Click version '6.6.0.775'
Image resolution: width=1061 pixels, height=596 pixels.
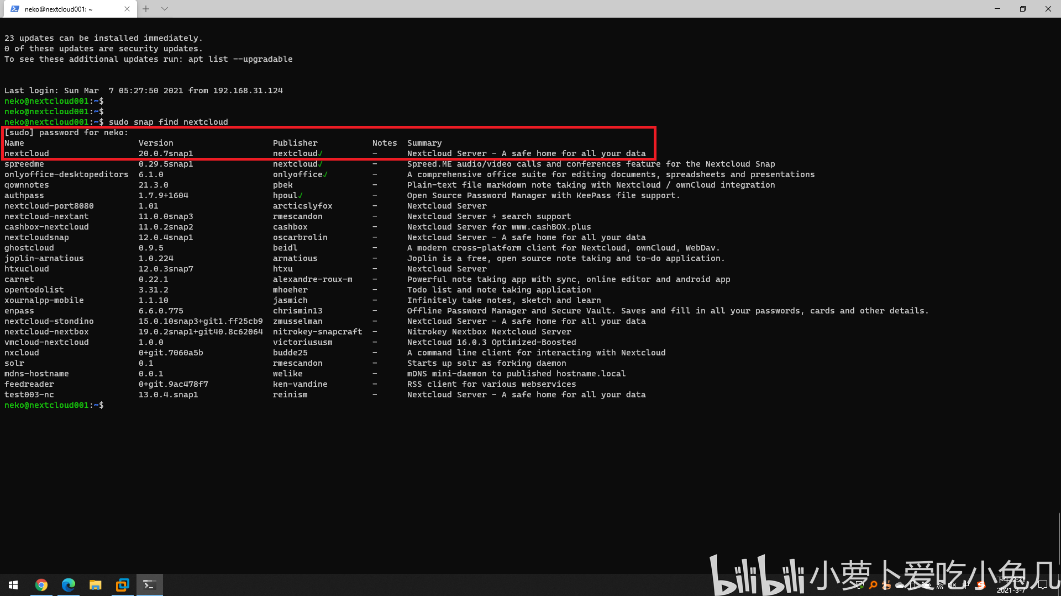pyautogui.click(x=161, y=311)
